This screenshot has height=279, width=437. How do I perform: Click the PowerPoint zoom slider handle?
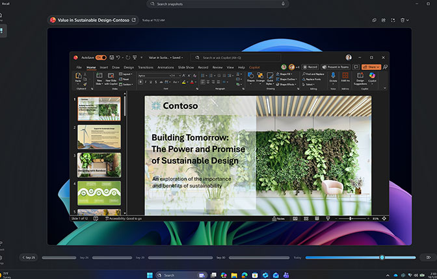(x=351, y=219)
